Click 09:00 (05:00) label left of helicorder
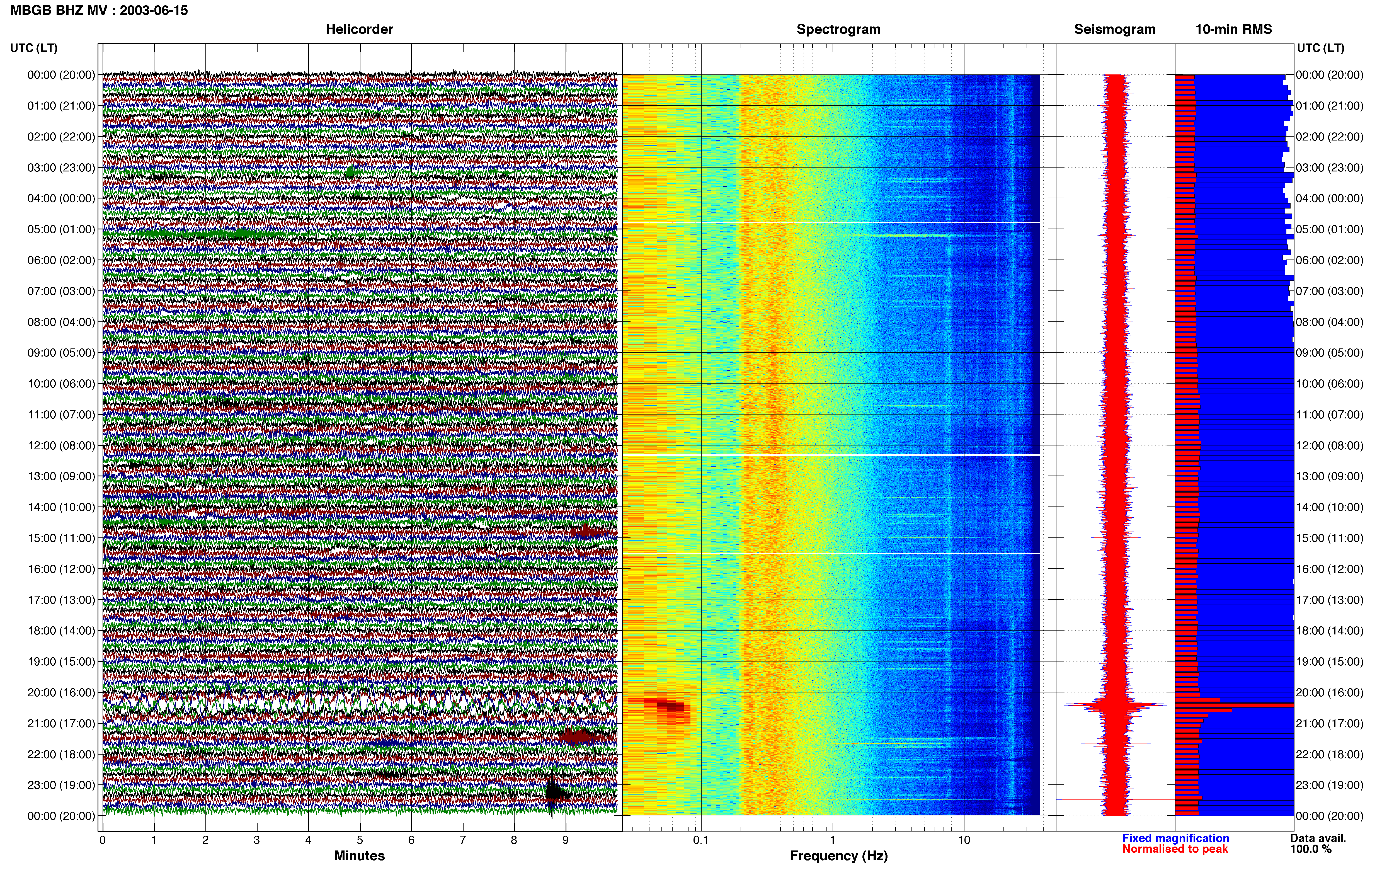This screenshot has width=1399, height=875. pyautogui.click(x=61, y=353)
